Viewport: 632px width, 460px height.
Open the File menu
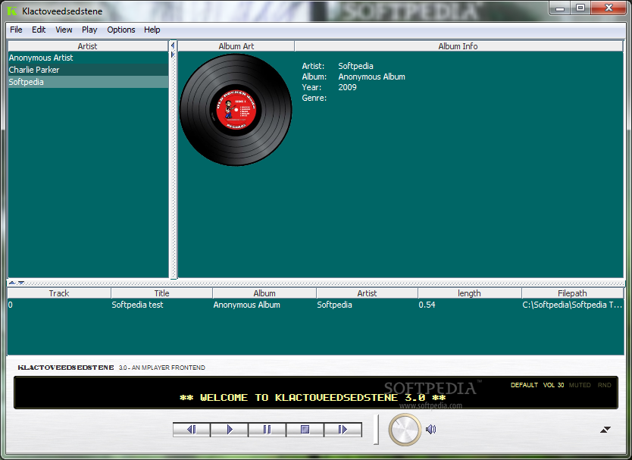click(x=16, y=30)
